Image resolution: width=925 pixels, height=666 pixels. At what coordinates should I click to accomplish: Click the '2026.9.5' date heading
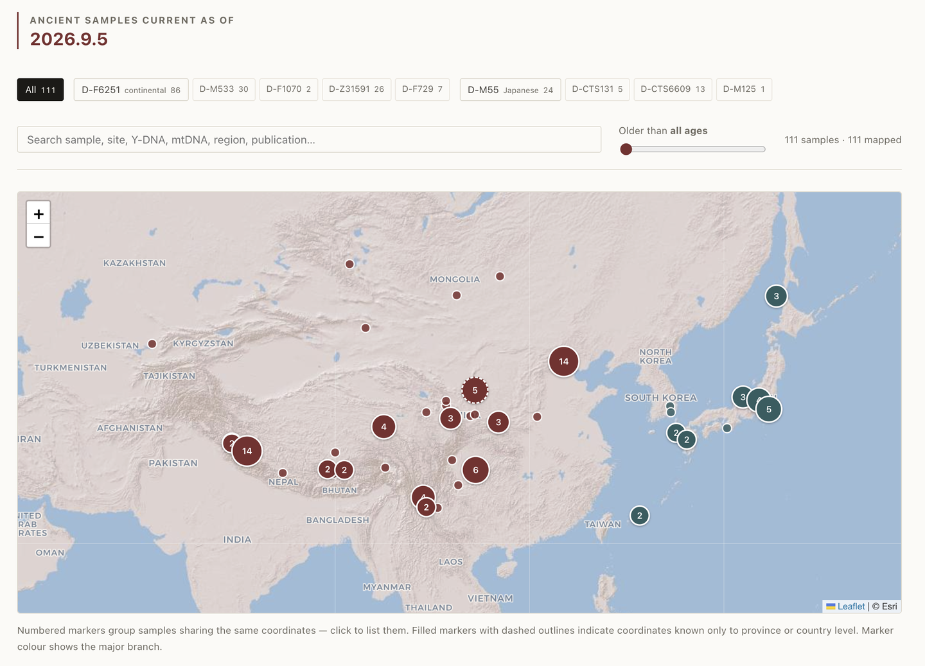coord(69,39)
